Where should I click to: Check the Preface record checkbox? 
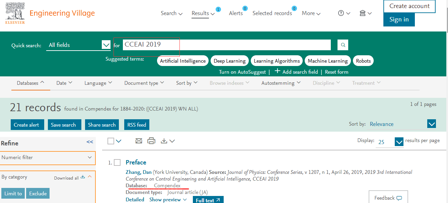click(117, 162)
